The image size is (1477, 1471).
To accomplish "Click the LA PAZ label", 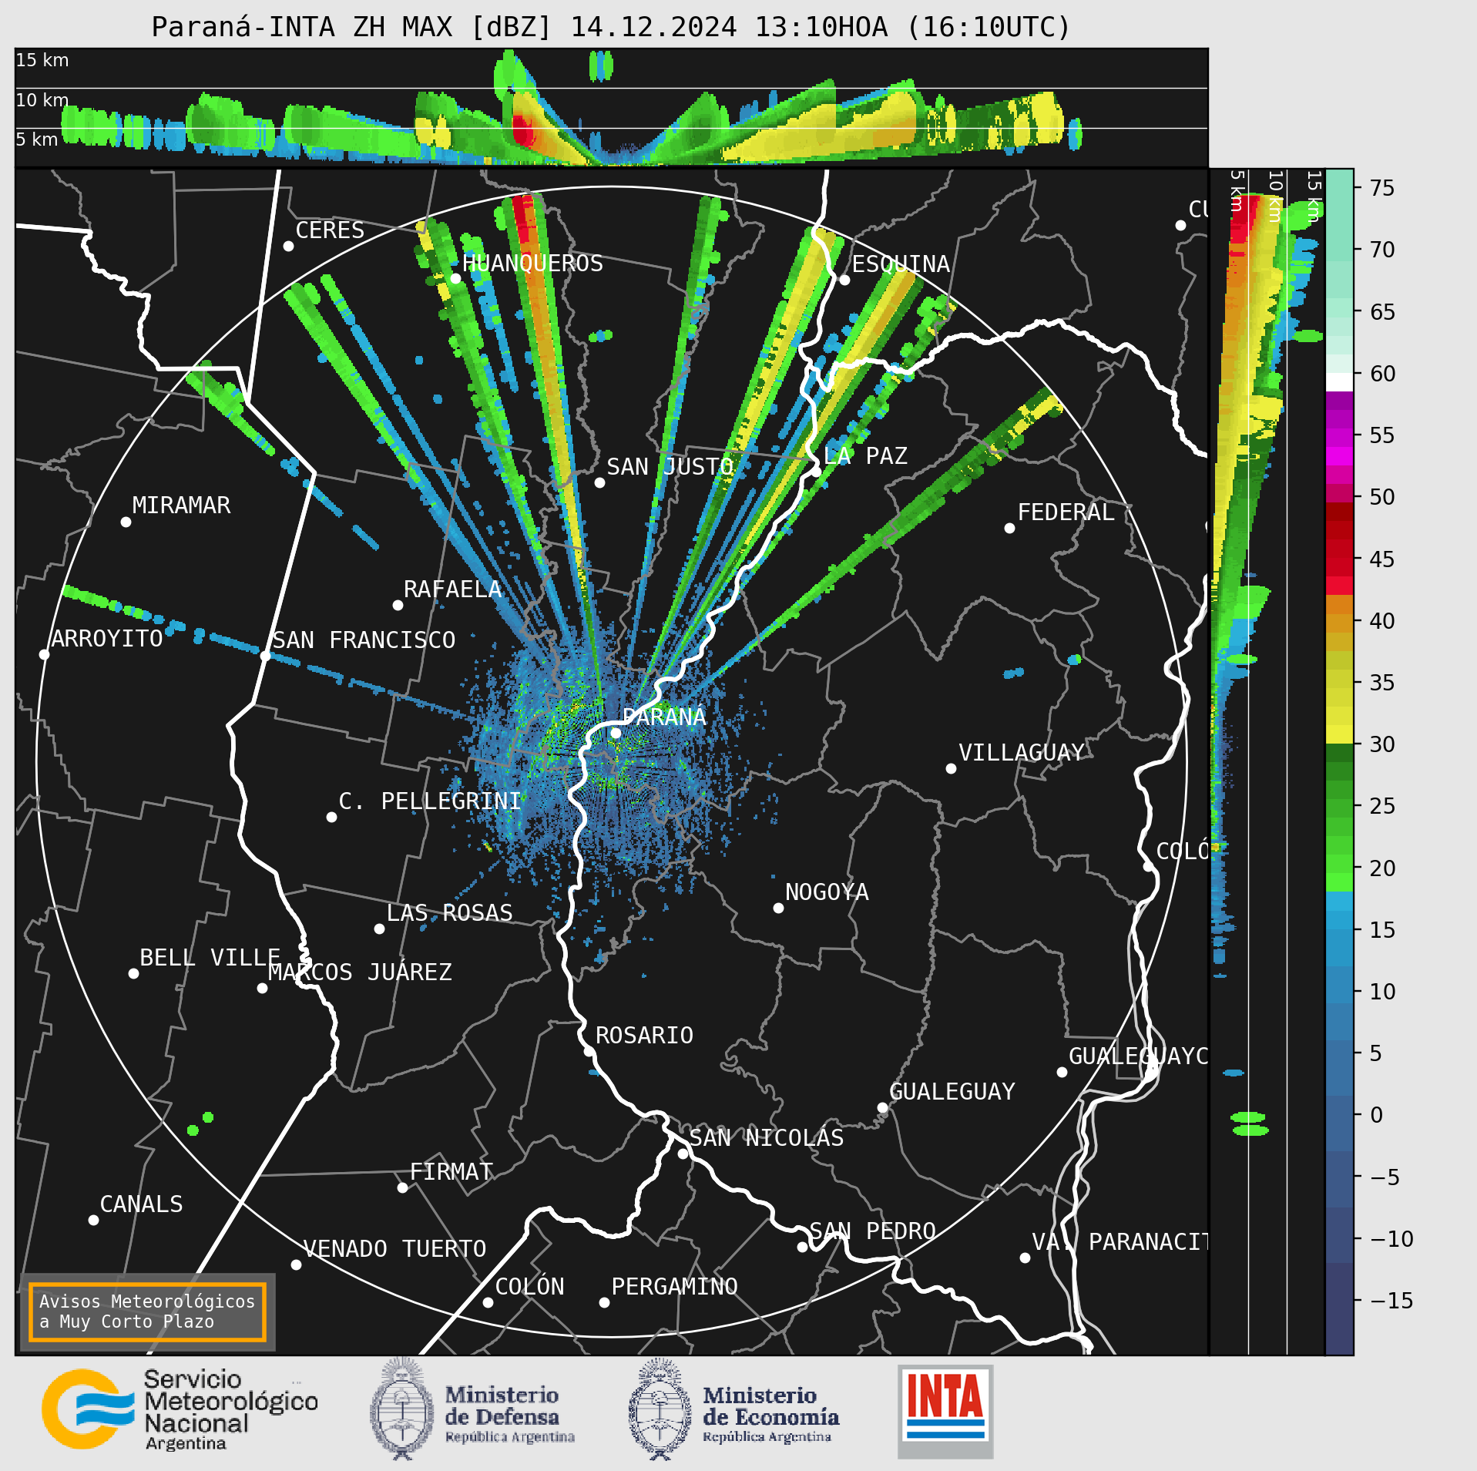I will click(865, 455).
